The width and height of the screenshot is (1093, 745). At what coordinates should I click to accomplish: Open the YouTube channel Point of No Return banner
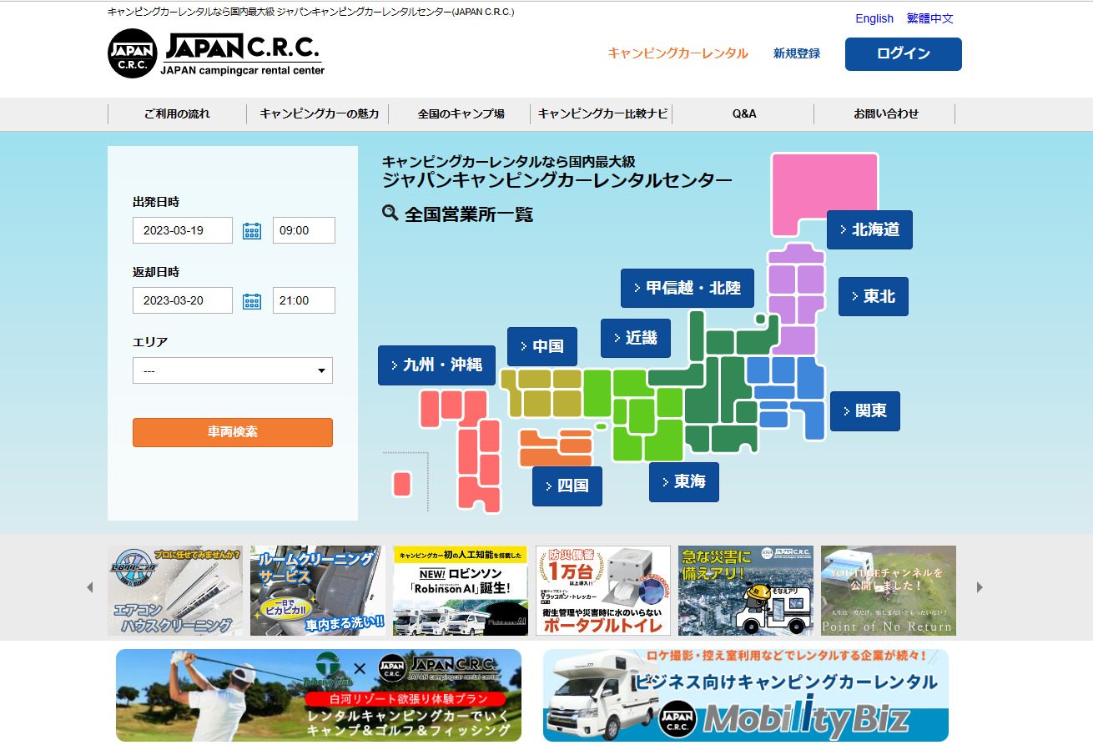889,591
